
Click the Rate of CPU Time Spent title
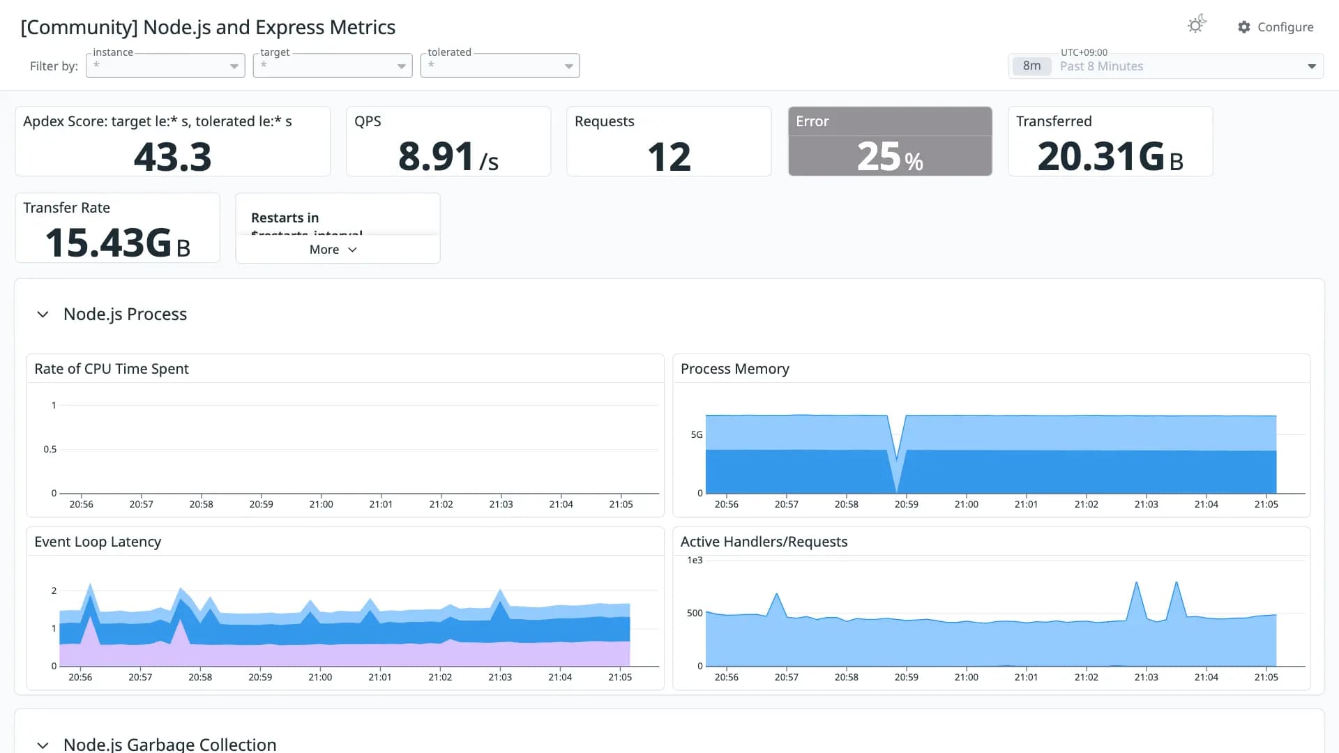pos(112,369)
